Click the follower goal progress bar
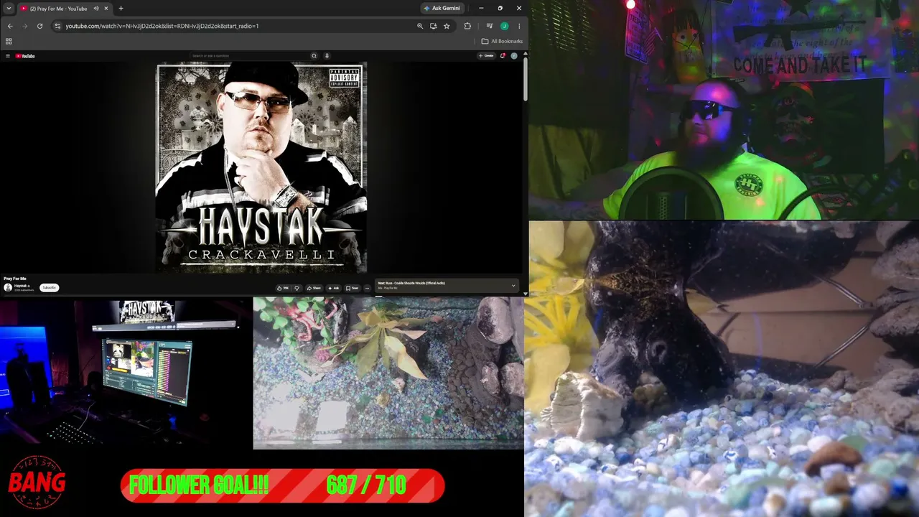This screenshot has height=517, width=919. point(283,485)
